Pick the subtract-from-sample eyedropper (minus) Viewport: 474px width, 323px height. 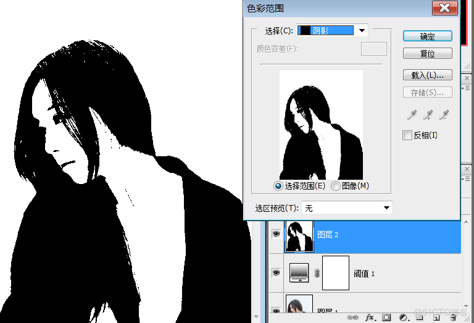(x=444, y=115)
